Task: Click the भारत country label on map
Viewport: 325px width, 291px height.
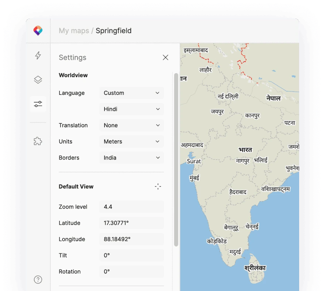Action: [245, 150]
